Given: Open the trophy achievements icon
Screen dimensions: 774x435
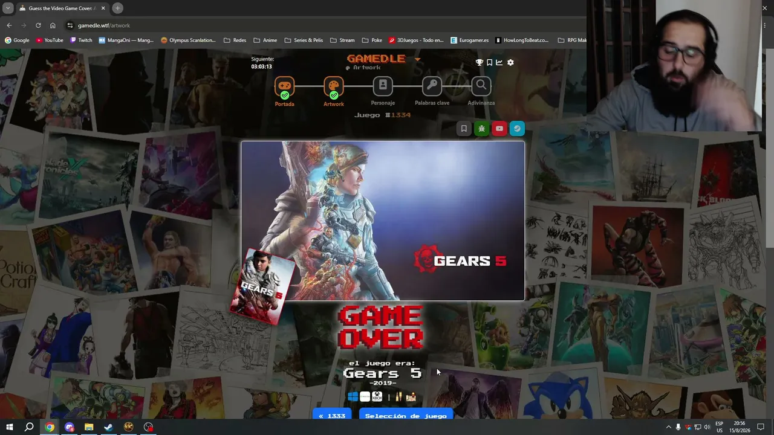Looking at the screenshot, I should (480, 62).
